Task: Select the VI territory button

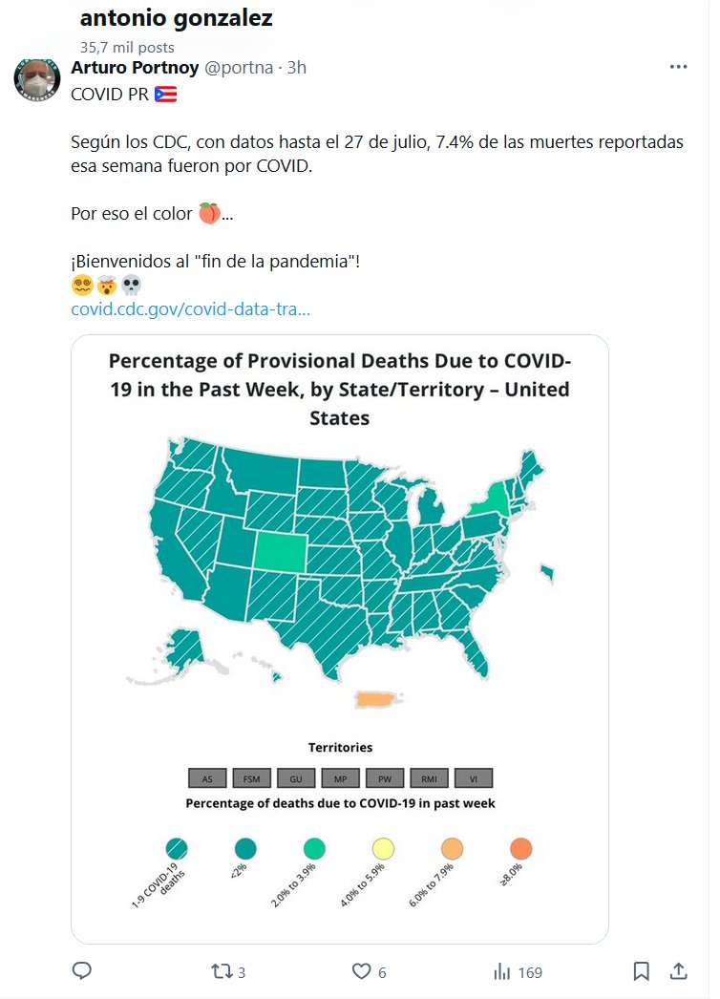Action: [474, 777]
